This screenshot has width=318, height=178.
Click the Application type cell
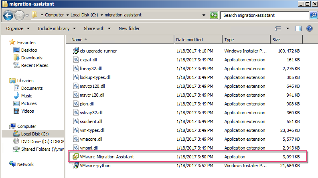[235, 157]
